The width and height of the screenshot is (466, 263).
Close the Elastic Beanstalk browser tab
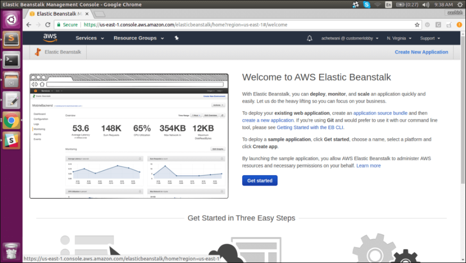pyautogui.click(x=87, y=14)
